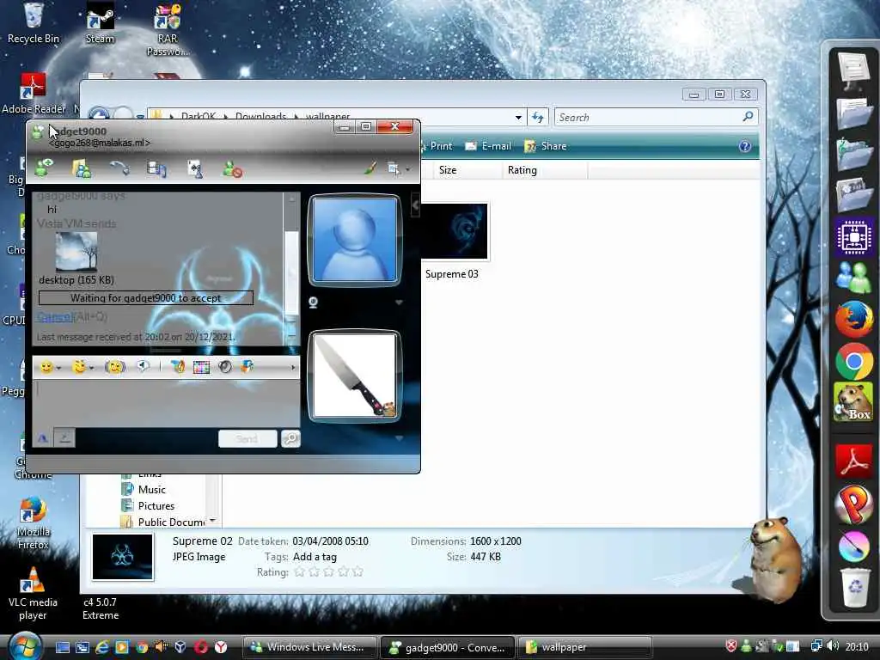880x660 pixels.
Task: Open the hamster Box icon in dock
Action: [853, 402]
